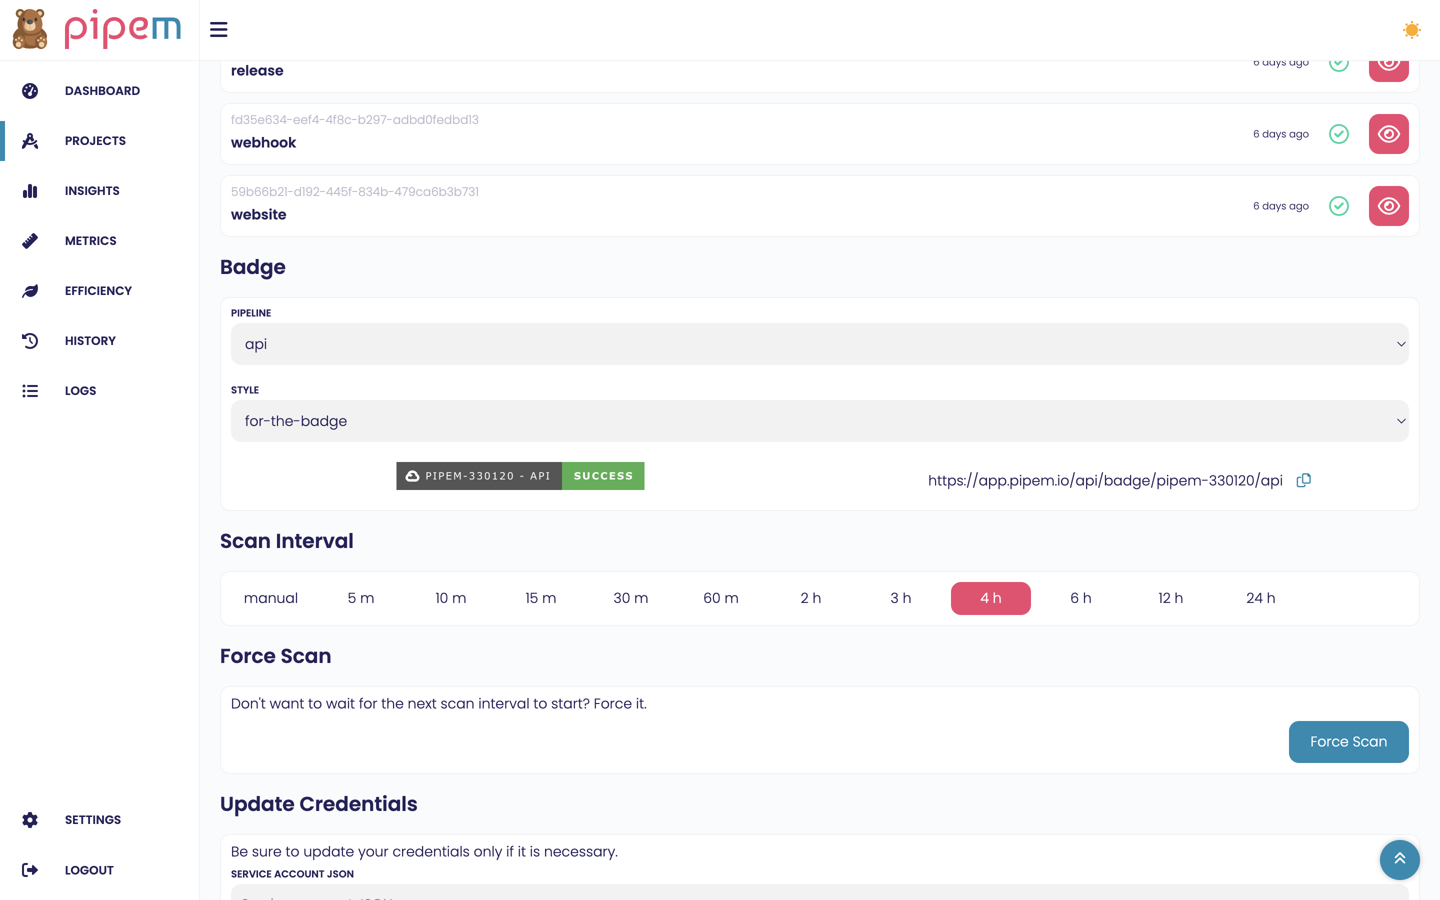
Task: Toggle visibility of the webhook pipeline
Action: point(1389,133)
